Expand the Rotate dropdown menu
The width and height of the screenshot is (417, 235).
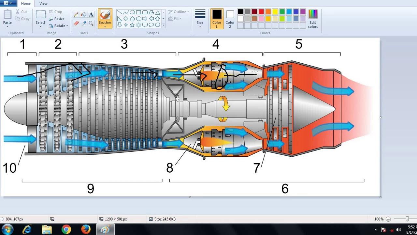point(59,26)
